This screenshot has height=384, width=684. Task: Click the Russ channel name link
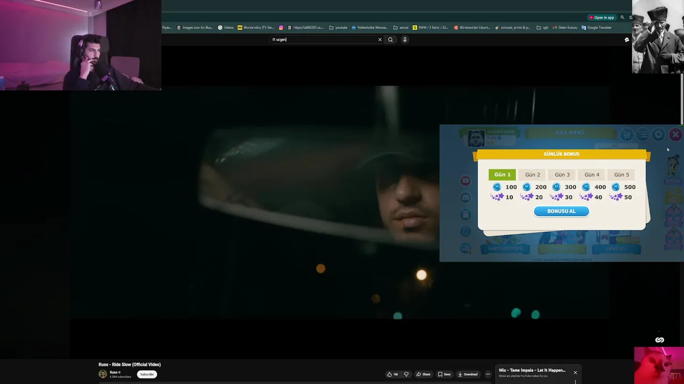pos(114,372)
